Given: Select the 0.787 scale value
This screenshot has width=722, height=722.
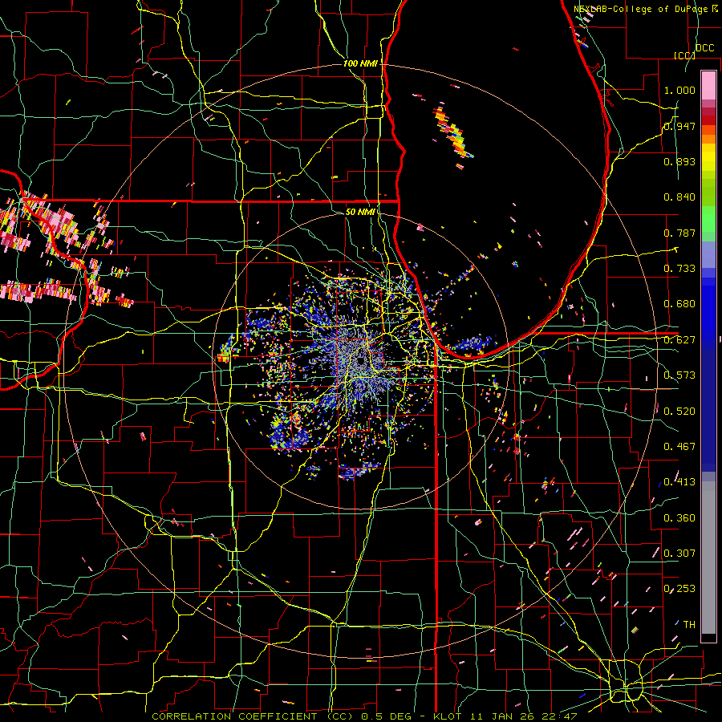Looking at the screenshot, I should [x=679, y=233].
